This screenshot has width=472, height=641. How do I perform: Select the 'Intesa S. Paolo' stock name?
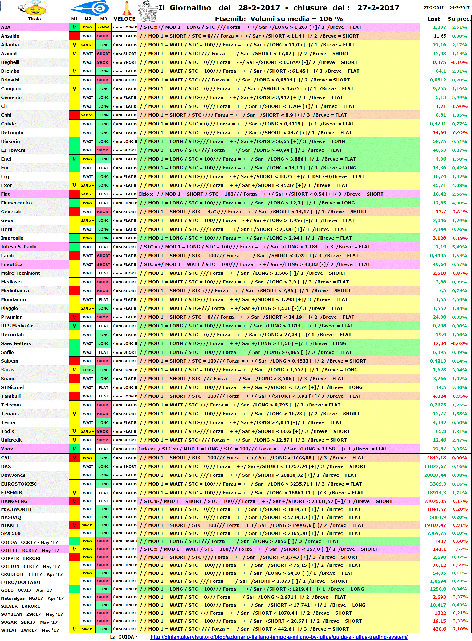click(19, 247)
